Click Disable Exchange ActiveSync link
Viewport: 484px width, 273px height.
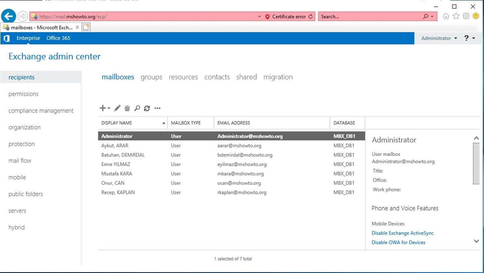coord(403,233)
